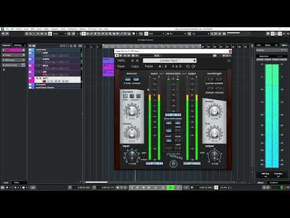The width and height of the screenshot is (290, 218).
Task: Click the plugin power button at bottom center
Action: pyautogui.click(x=173, y=164)
